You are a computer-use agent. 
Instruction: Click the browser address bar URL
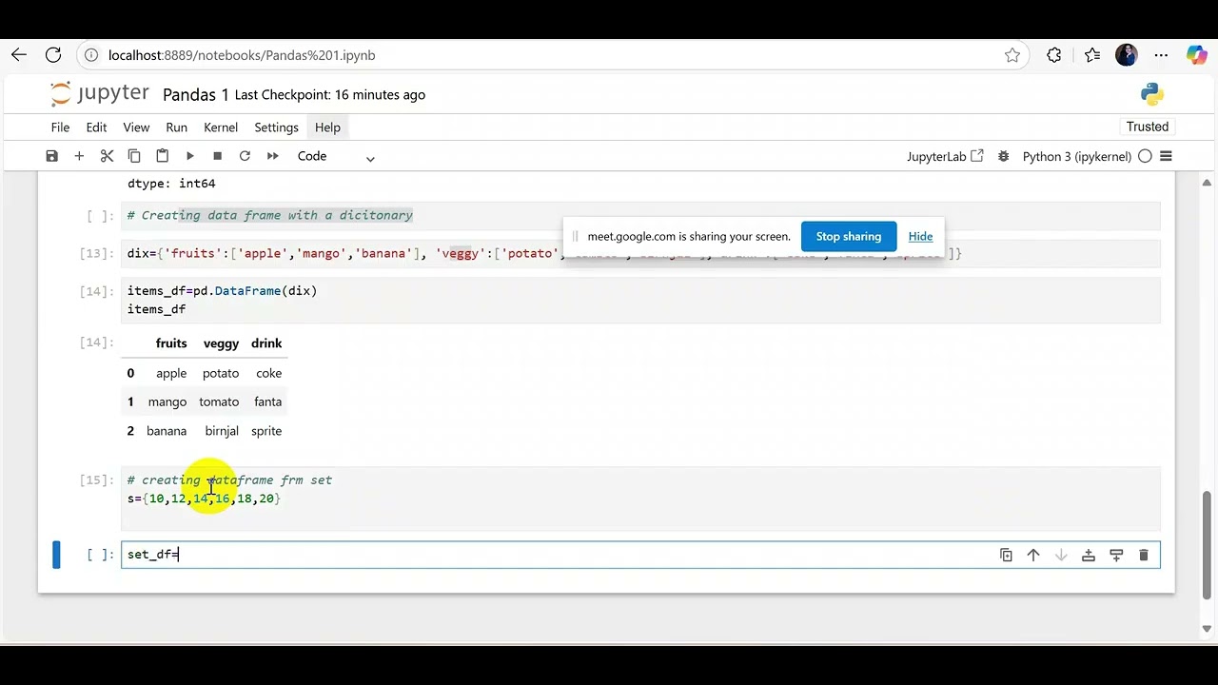pyautogui.click(x=242, y=55)
